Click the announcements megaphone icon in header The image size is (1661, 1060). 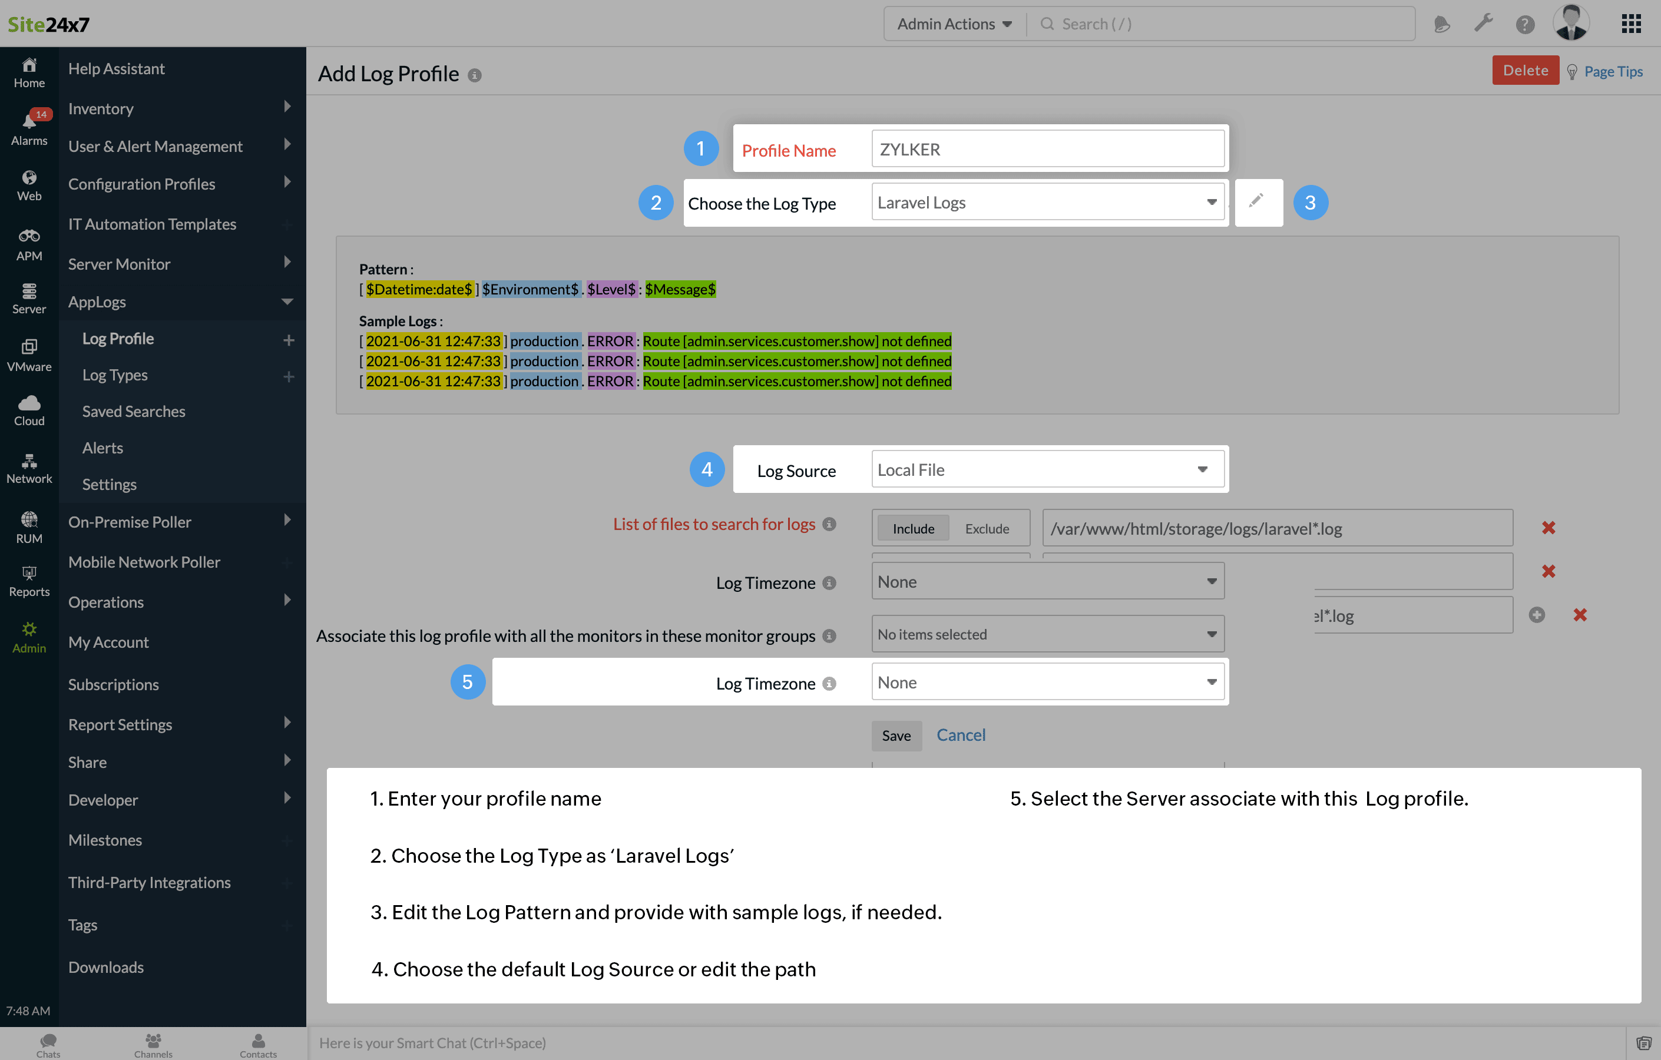click(x=1441, y=25)
